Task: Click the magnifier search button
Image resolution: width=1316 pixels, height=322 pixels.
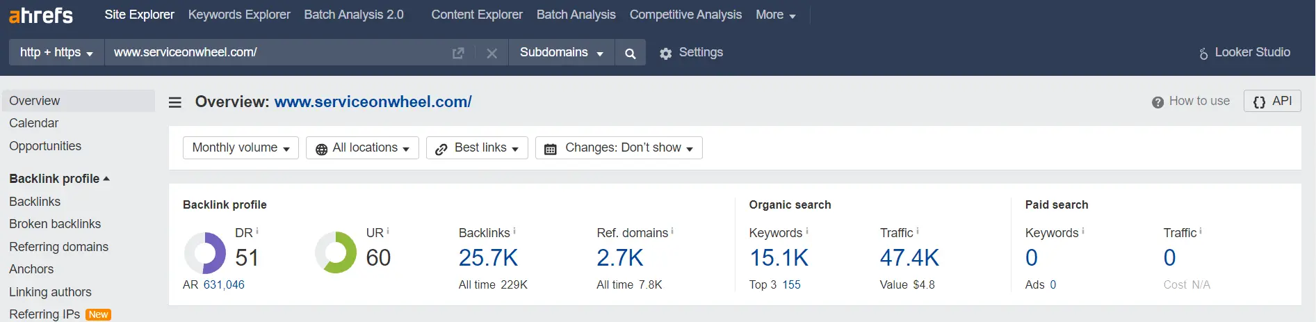Action: tap(631, 53)
